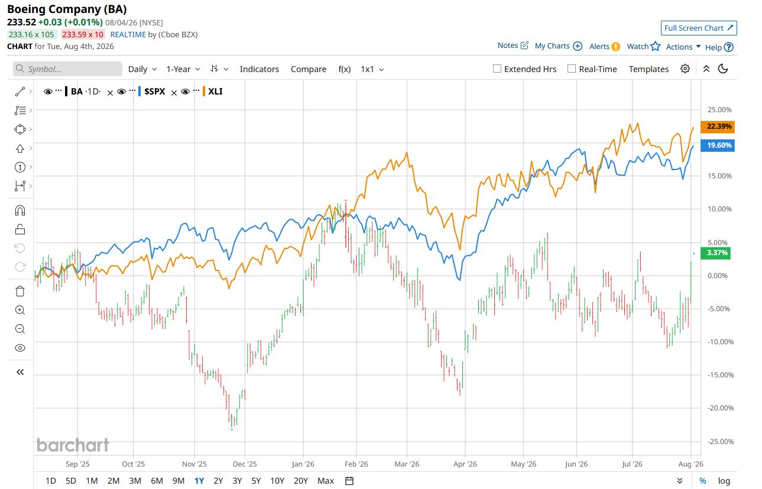
Task: Toggle the magnet snap tool
Action: tap(20, 210)
